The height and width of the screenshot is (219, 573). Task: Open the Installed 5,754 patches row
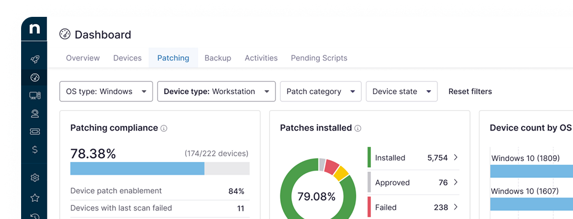pyautogui.click(x=413, y=157)
